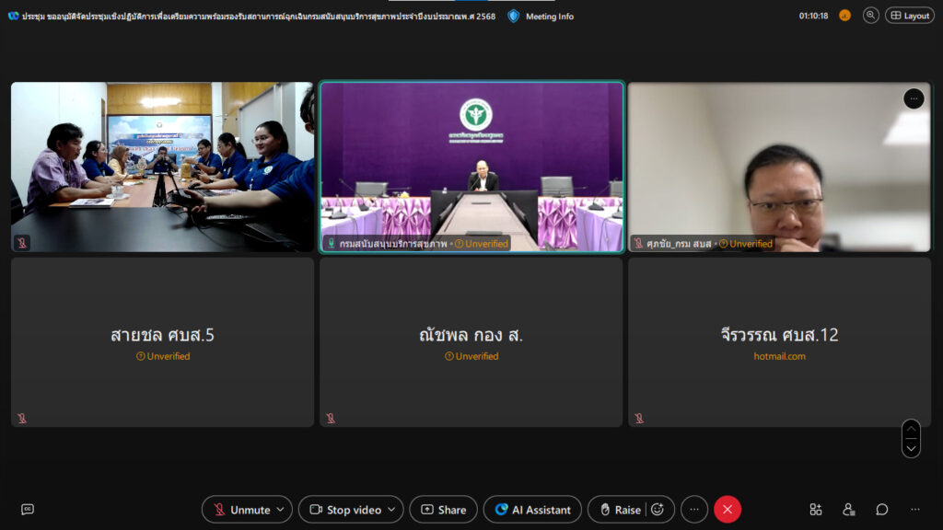The height and width of the screenshot is (530, 943).
Task: Open the Apps panel icon
Action: [x=816, y=509]
